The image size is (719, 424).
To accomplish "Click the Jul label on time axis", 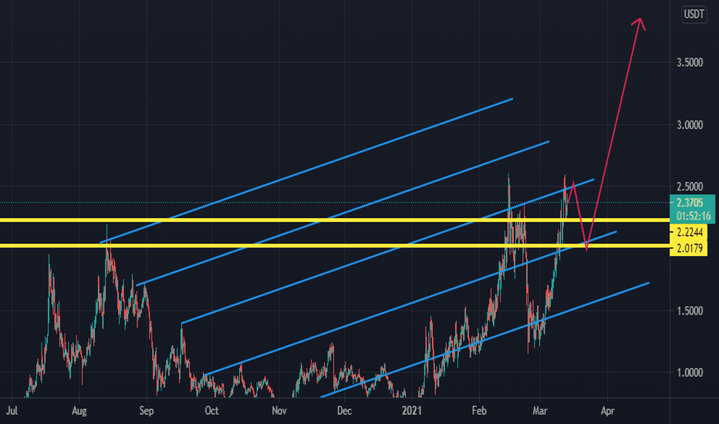I will 12,411.
